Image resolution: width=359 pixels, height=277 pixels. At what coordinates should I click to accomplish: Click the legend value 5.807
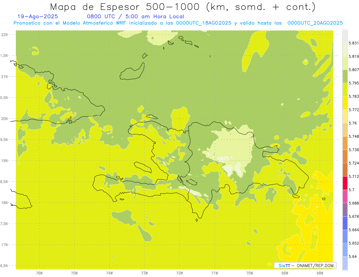pyautogui.click(x=354, y=70)
